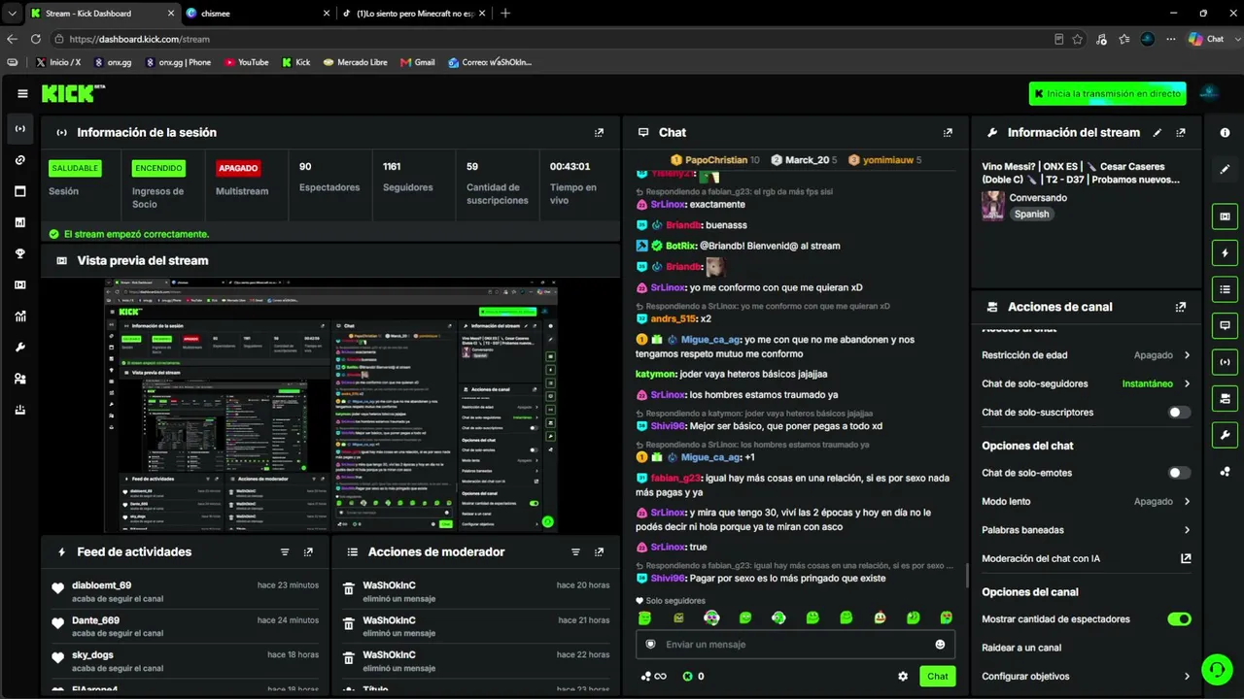Bookmark this page with the star icon
Image resolution: width=1244 pixels, height=699 pixels.
pos(1078,39)
